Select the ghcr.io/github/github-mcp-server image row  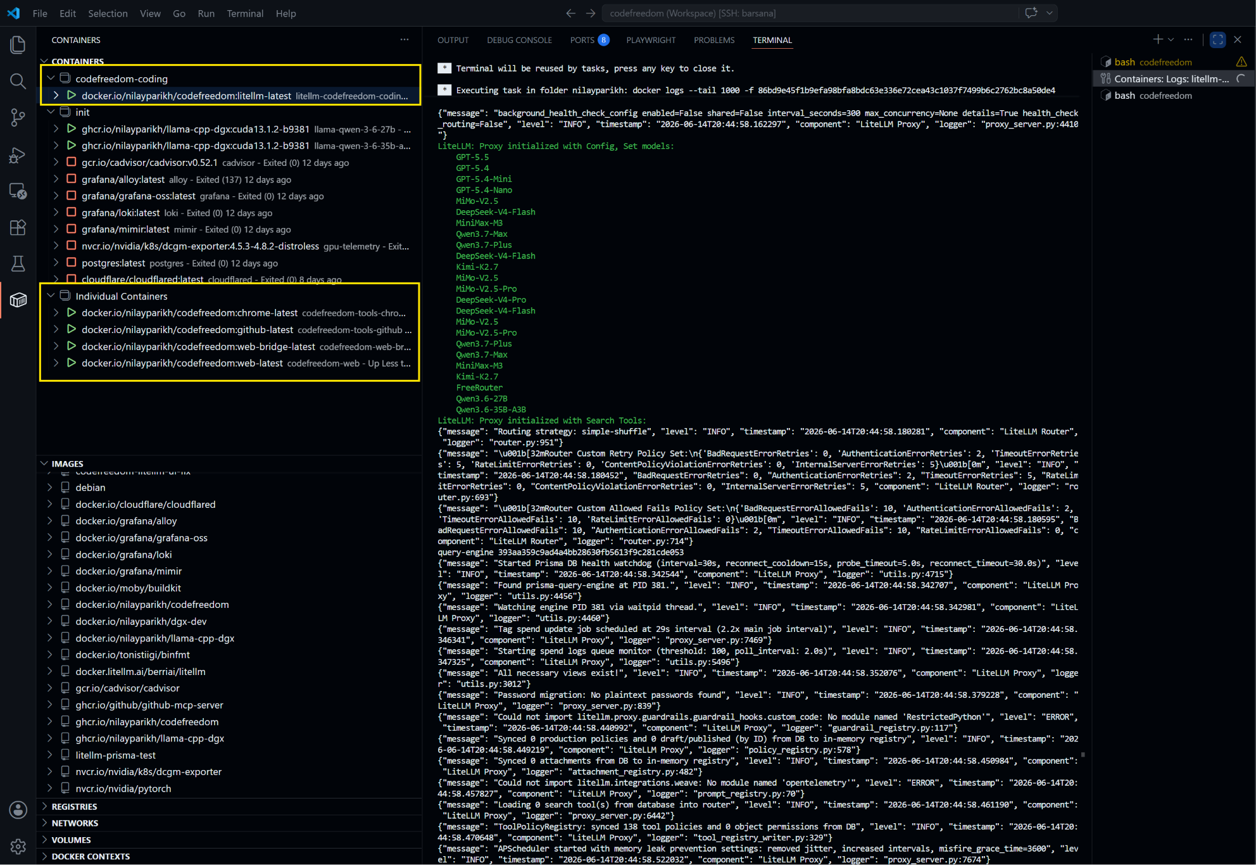coord(230,705)
